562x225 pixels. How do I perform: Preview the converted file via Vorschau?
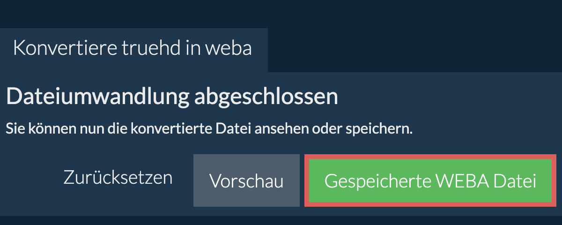[246, 181]
